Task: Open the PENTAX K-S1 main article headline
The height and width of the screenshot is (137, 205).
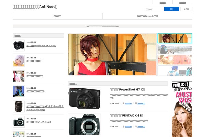Action: [x=126, y=116]
